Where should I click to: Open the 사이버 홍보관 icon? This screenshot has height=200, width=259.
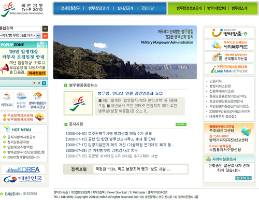coord(21,96)
